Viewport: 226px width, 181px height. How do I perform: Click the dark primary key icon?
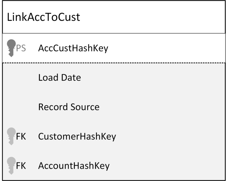11,48
